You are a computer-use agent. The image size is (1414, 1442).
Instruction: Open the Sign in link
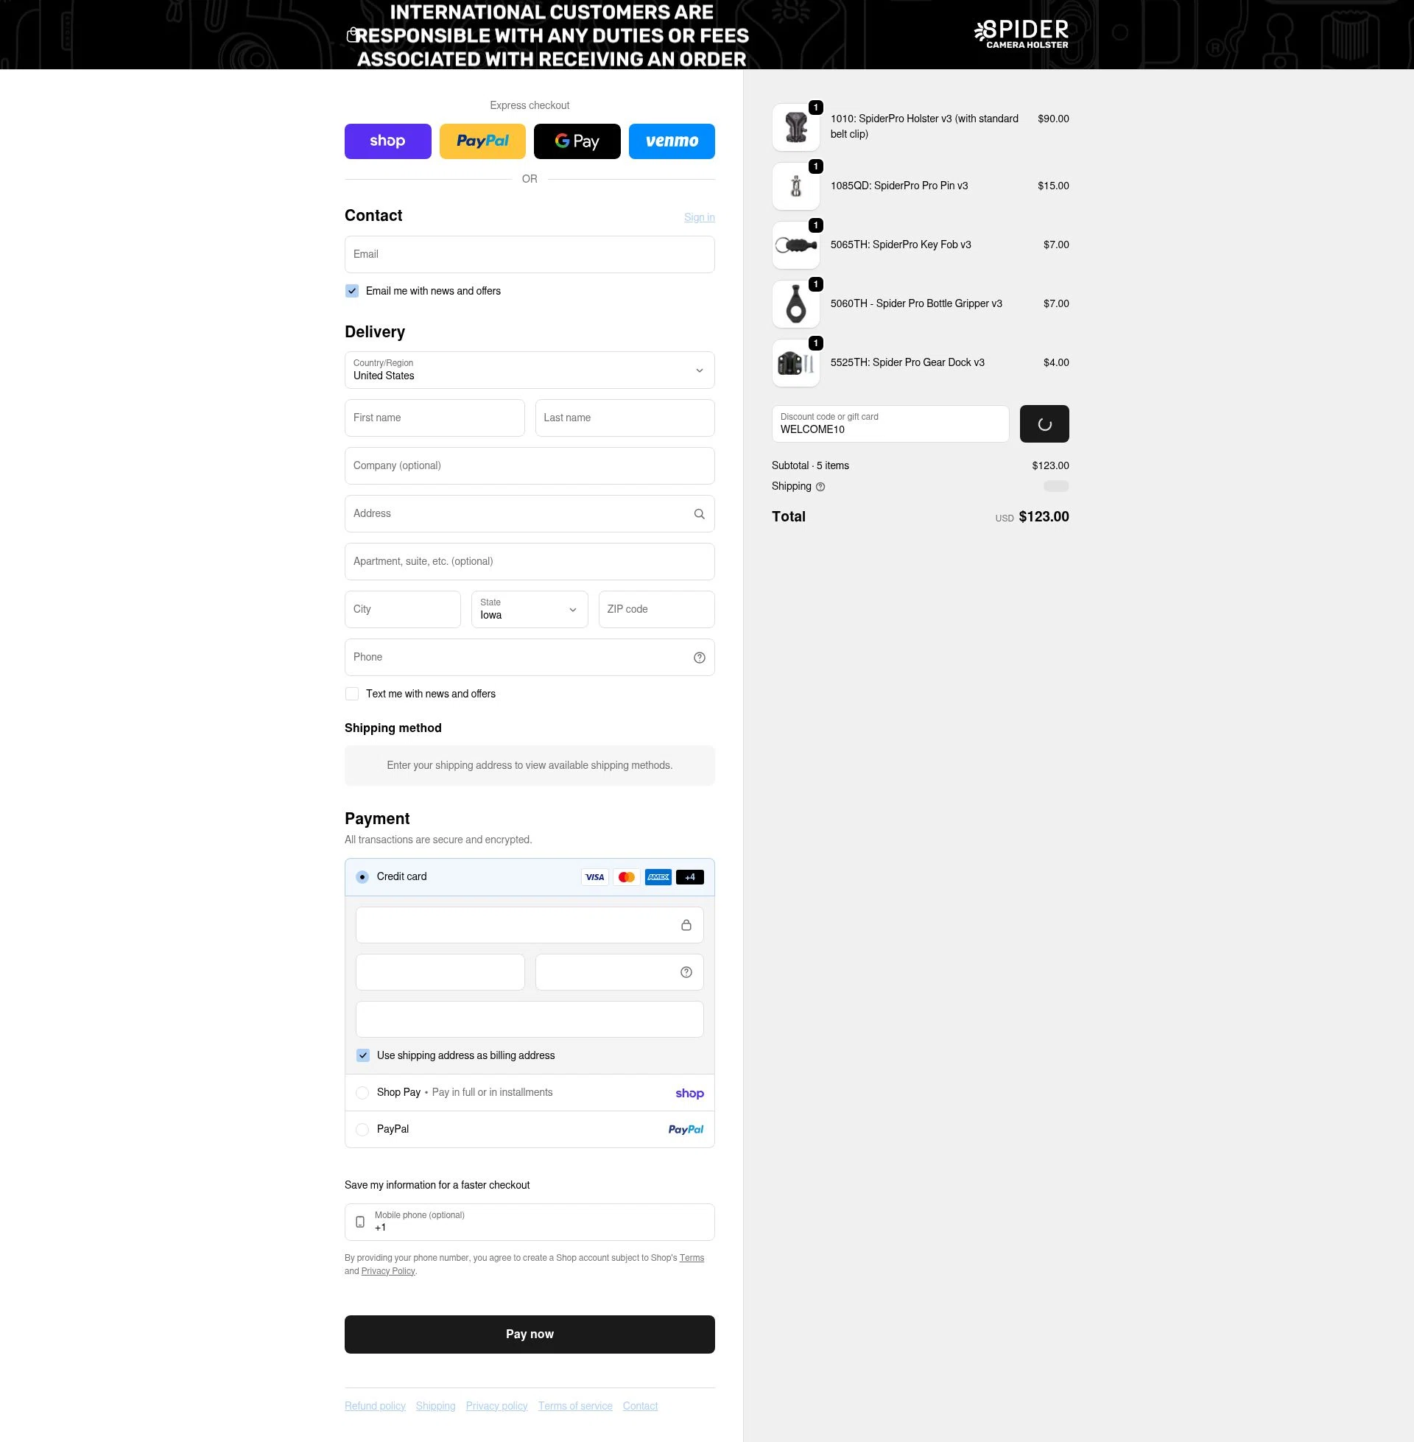point(699,217)
